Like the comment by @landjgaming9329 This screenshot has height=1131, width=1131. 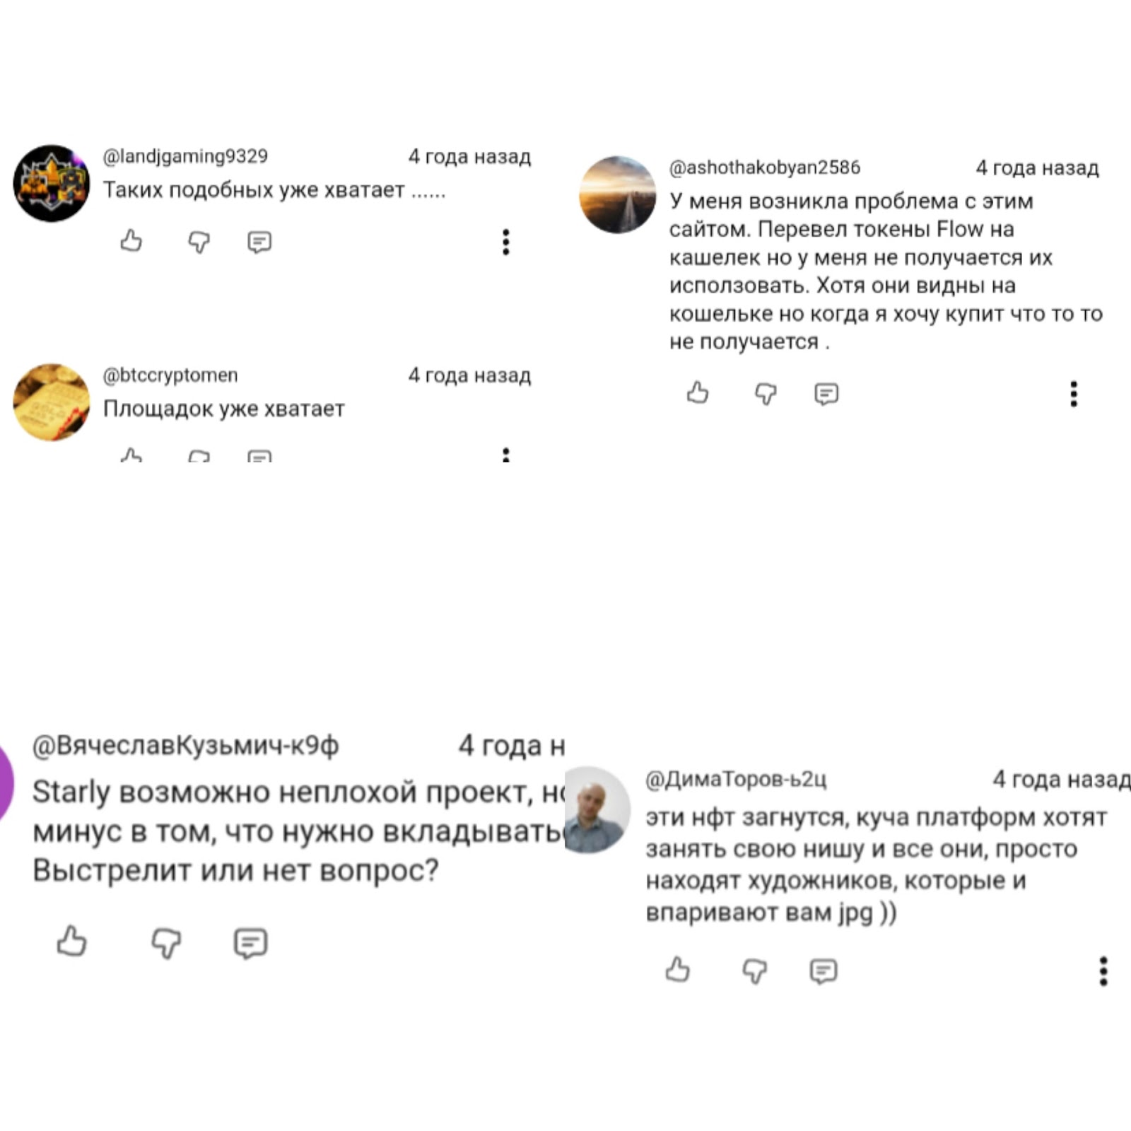point(131,242)
